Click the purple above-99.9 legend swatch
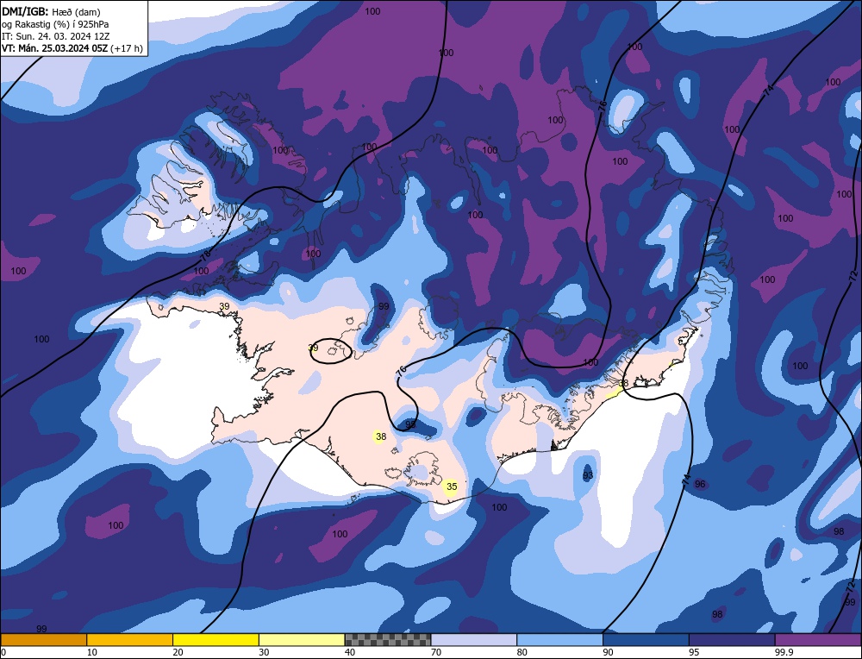The image size is (862, 659). pos(818,639)
